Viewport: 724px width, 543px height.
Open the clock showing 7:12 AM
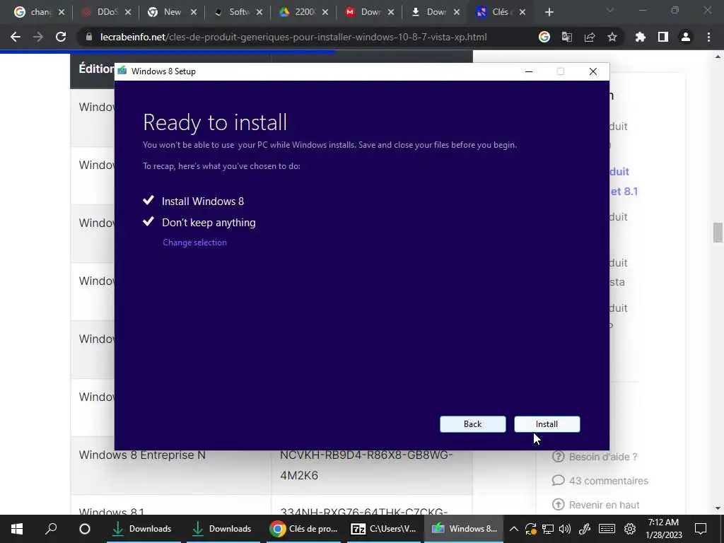pyautogui.click(x=663, y=529)
